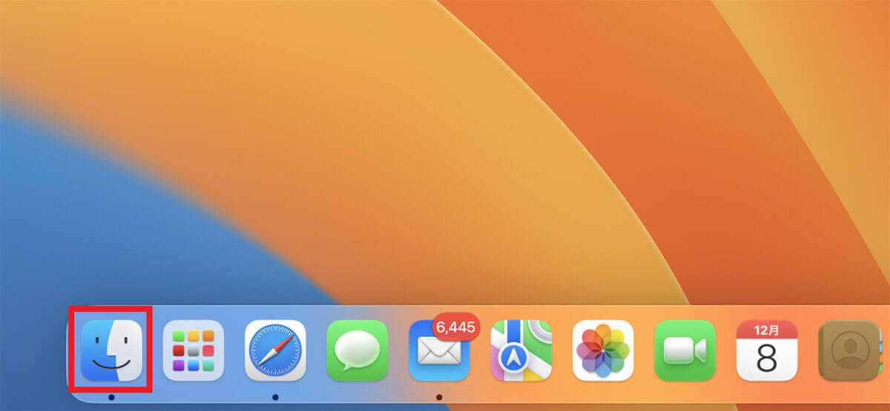Open Mail with 6,445 unread badge
Image resolution: width=890 pixels, height=411 pixels.
439,350
